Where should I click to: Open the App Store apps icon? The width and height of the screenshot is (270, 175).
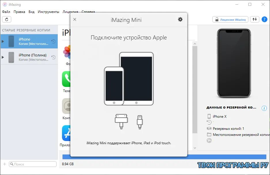pos(66,133)
